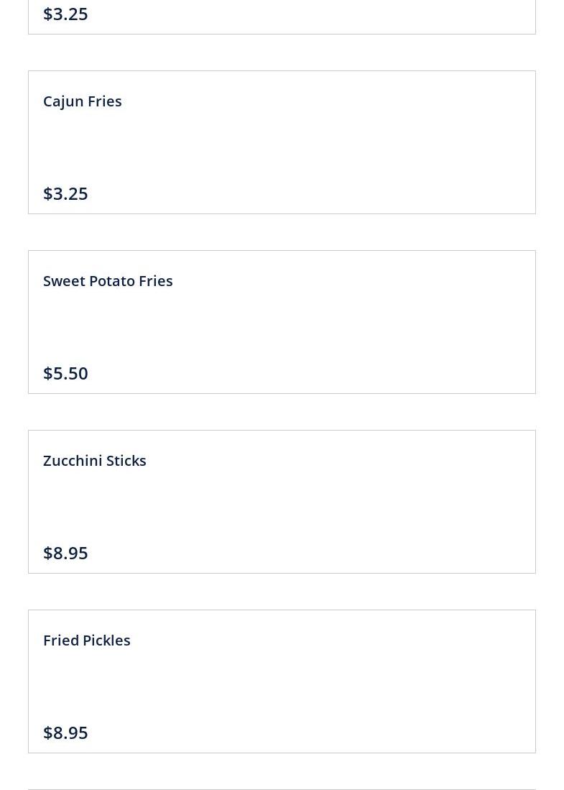Screen dimensions: 564x790
Task: Open the Cajun Fries card via its empty description area
Action: pyautogui.click(x=282, y=147)
